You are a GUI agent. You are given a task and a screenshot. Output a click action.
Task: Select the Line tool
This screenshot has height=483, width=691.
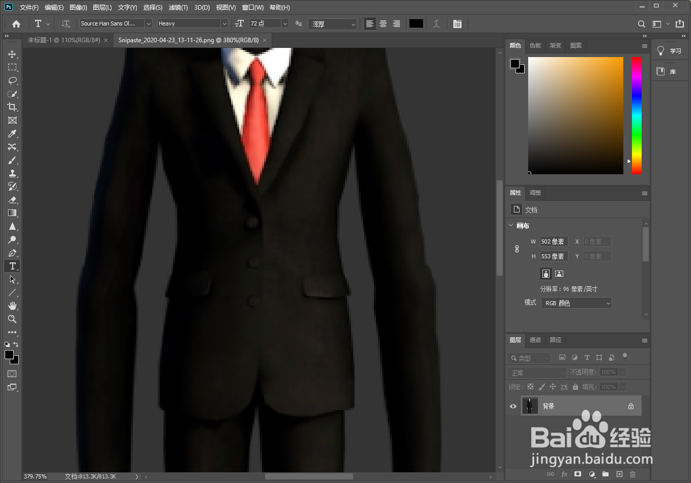[12, 292]
